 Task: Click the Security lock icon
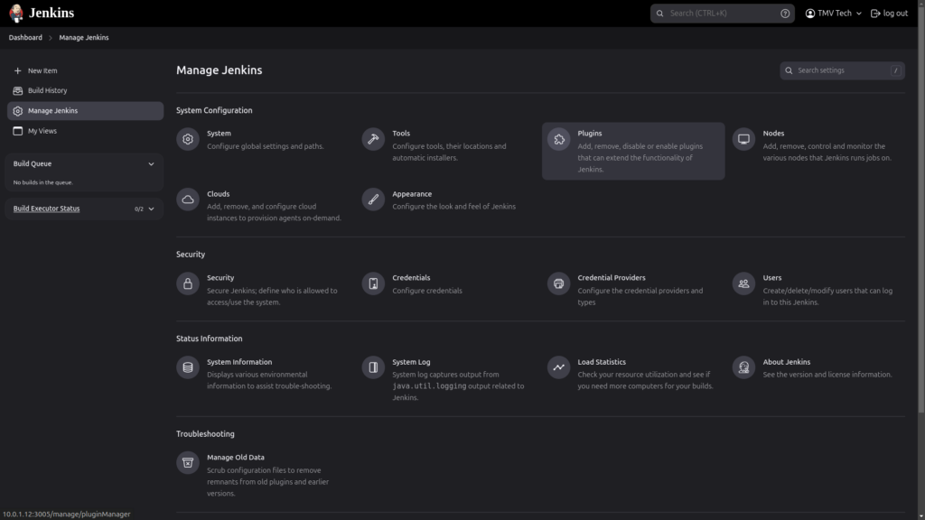[x=188, y=283]
